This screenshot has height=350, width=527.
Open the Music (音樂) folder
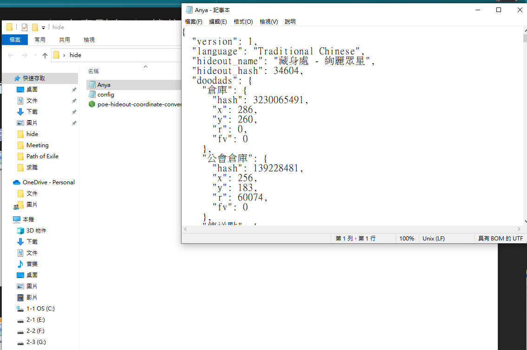point(32,264)
